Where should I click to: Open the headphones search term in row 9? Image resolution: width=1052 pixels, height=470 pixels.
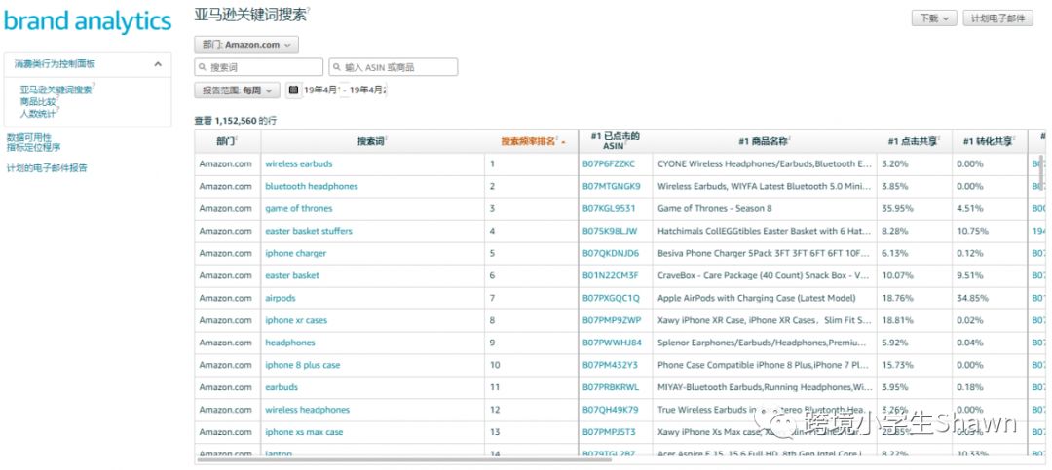pos(290,343)
